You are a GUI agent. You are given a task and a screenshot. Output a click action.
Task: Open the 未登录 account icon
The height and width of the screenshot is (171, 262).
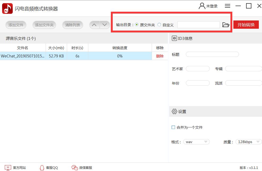(202, 6)
